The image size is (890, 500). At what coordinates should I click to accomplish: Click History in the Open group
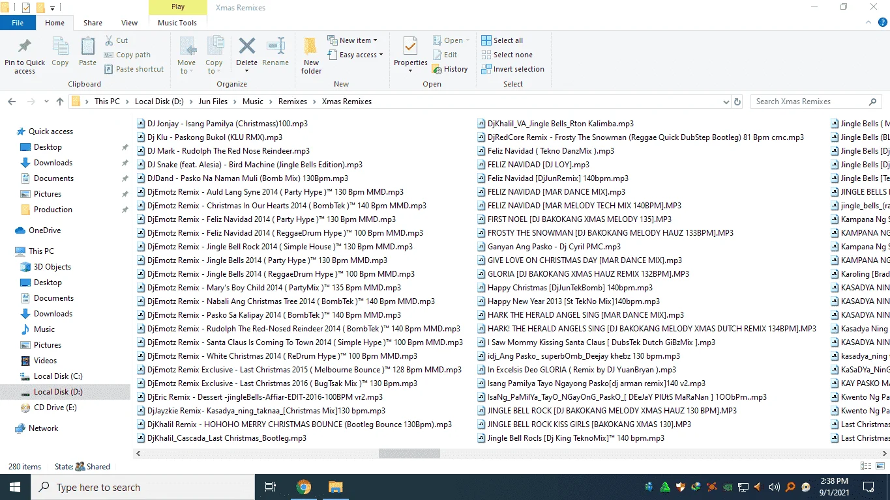click(x=450, y=69)
